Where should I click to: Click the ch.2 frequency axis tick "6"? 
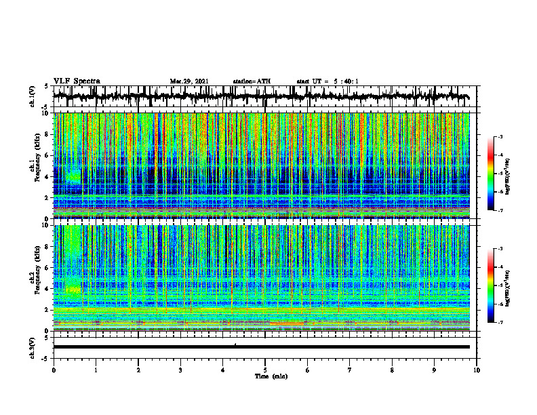click(x=48, y=267)
